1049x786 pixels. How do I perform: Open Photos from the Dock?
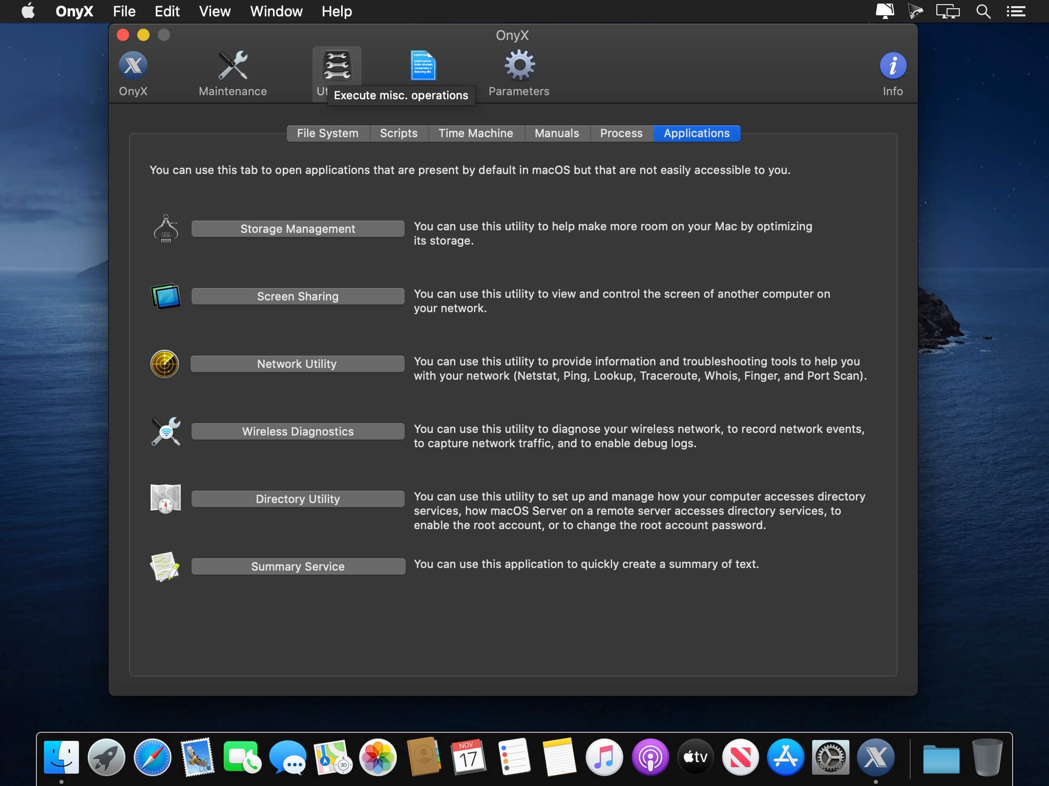pos(378,757)
